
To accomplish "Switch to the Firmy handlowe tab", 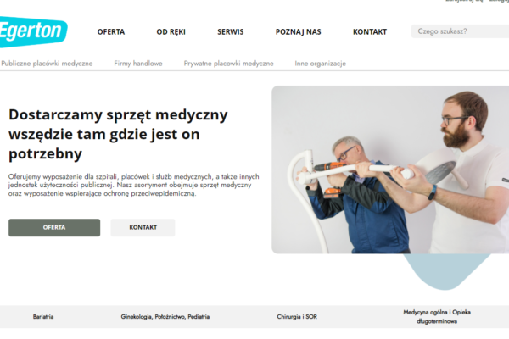I will click(x=138, y=64).
